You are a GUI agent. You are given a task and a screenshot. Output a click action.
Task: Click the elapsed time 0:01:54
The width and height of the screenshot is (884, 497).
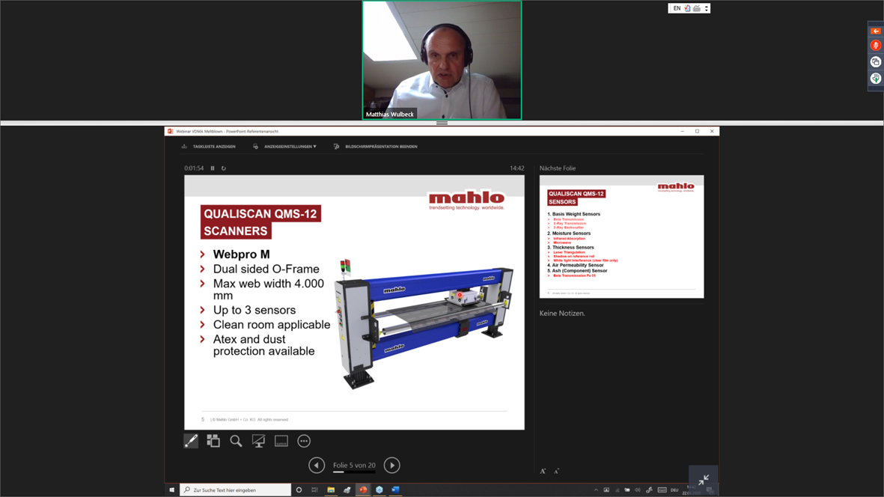pyautogui.click(x=194, y=168)
